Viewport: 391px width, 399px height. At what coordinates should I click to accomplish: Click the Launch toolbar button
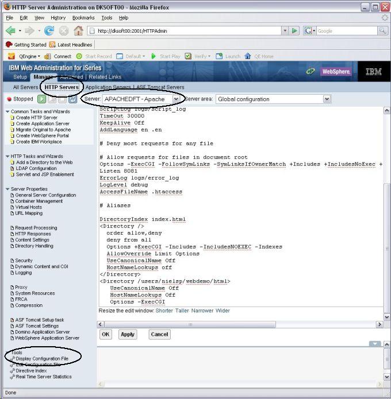[x=228, y=56]
